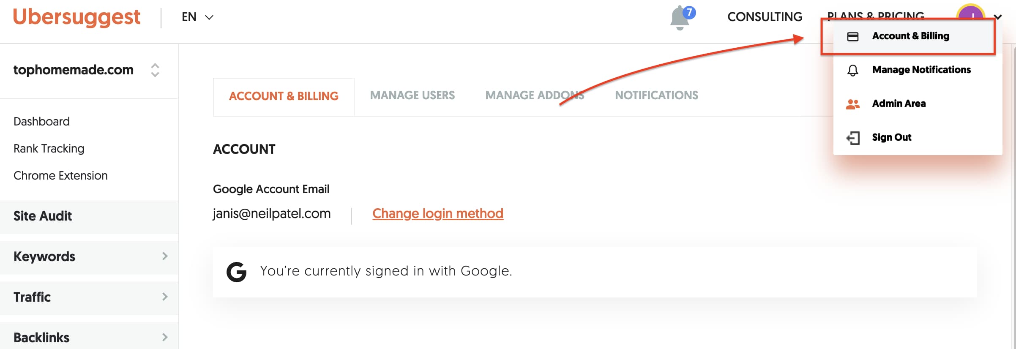The image size is (1016, 349).
Task: Click the Change login method link
Action: (437, 214)
